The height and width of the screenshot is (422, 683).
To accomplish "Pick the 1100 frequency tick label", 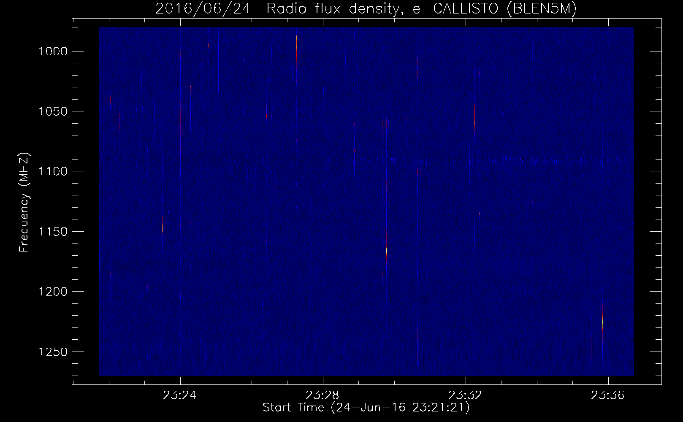I will tap(53, 171).
